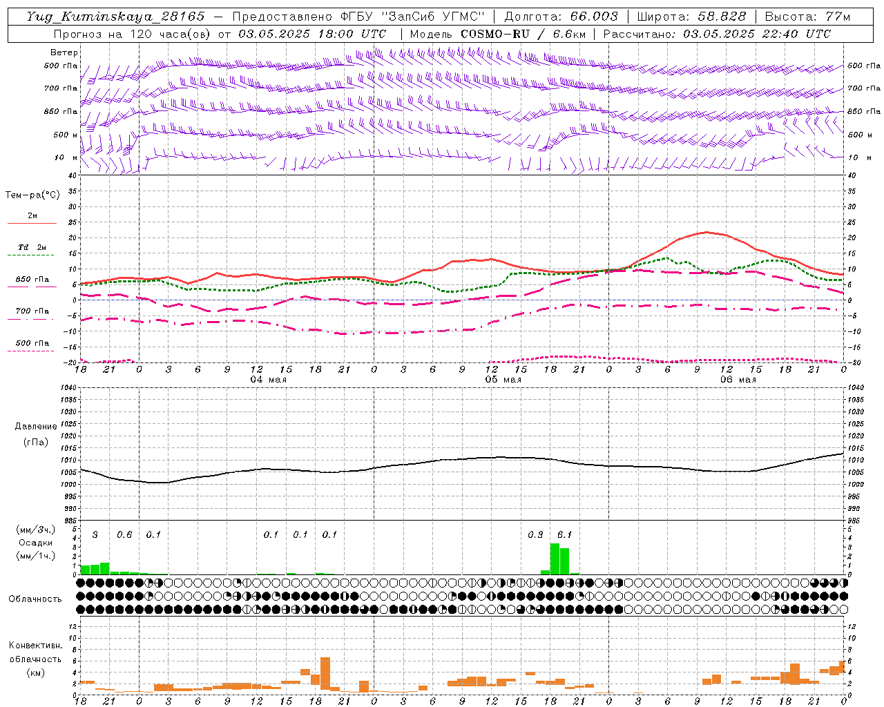
Task: Click forecast start time 03.05.2025 18:00 UTC
Action: pyautogui.click(x=312, y=34)
